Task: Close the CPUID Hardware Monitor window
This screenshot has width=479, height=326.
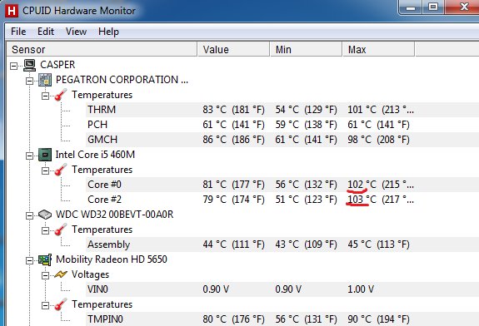Action: (x=462, y=7)
